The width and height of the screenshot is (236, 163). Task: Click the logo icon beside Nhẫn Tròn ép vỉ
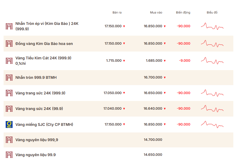tap(9, 26)
